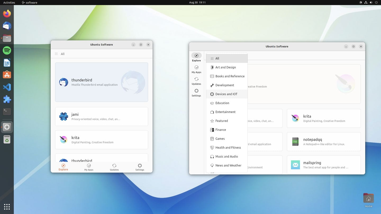Open the Home folder desktop icon

click(368, 200)
